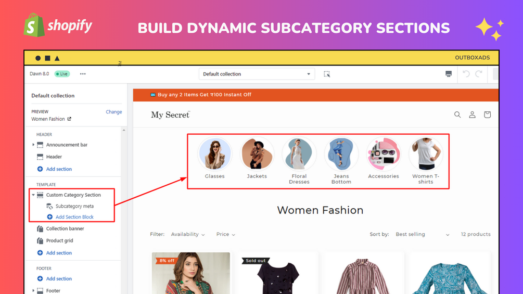The height and width of the screenshot is (294, 523).
Task: Click the Product grid lock icon
Action: pyautogui.click(x=40, y=241)
